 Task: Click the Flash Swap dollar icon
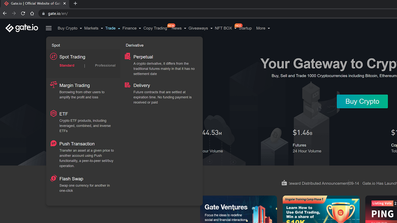coord(54,178)
